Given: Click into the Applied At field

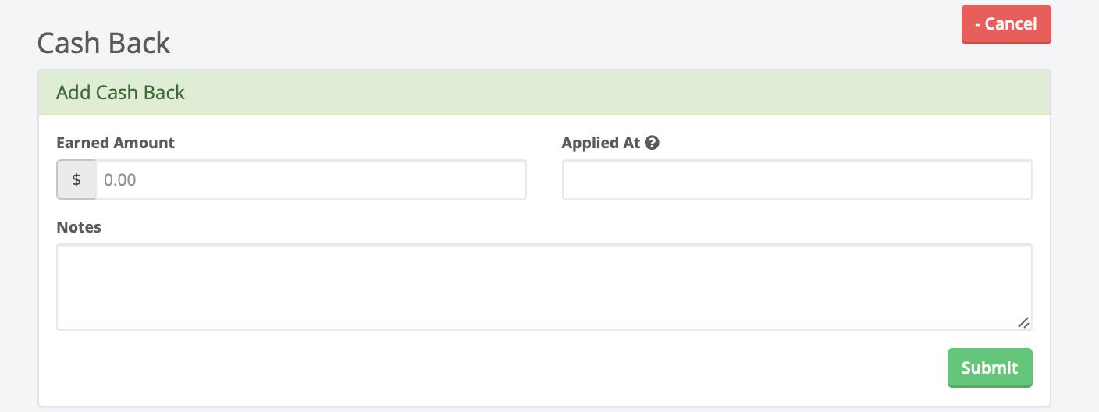Looking at the screenshot, I should pos(797,179).
